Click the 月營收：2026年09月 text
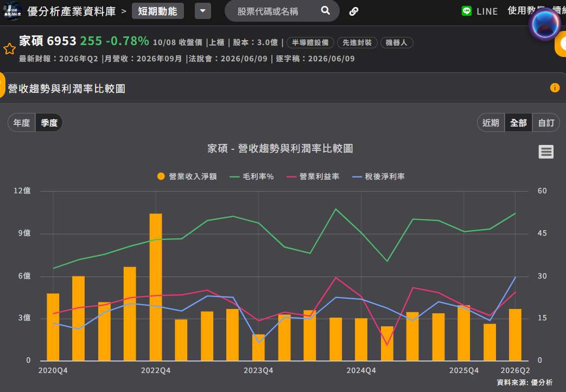This screenshot has height=392, width=566. click(x=143, y=59)
